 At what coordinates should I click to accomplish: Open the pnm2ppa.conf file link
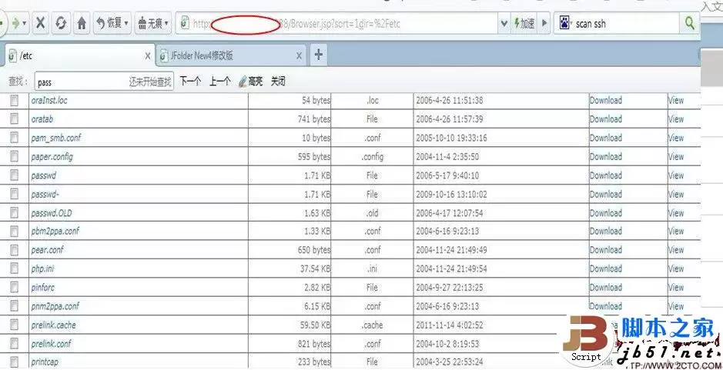[55, 306]
